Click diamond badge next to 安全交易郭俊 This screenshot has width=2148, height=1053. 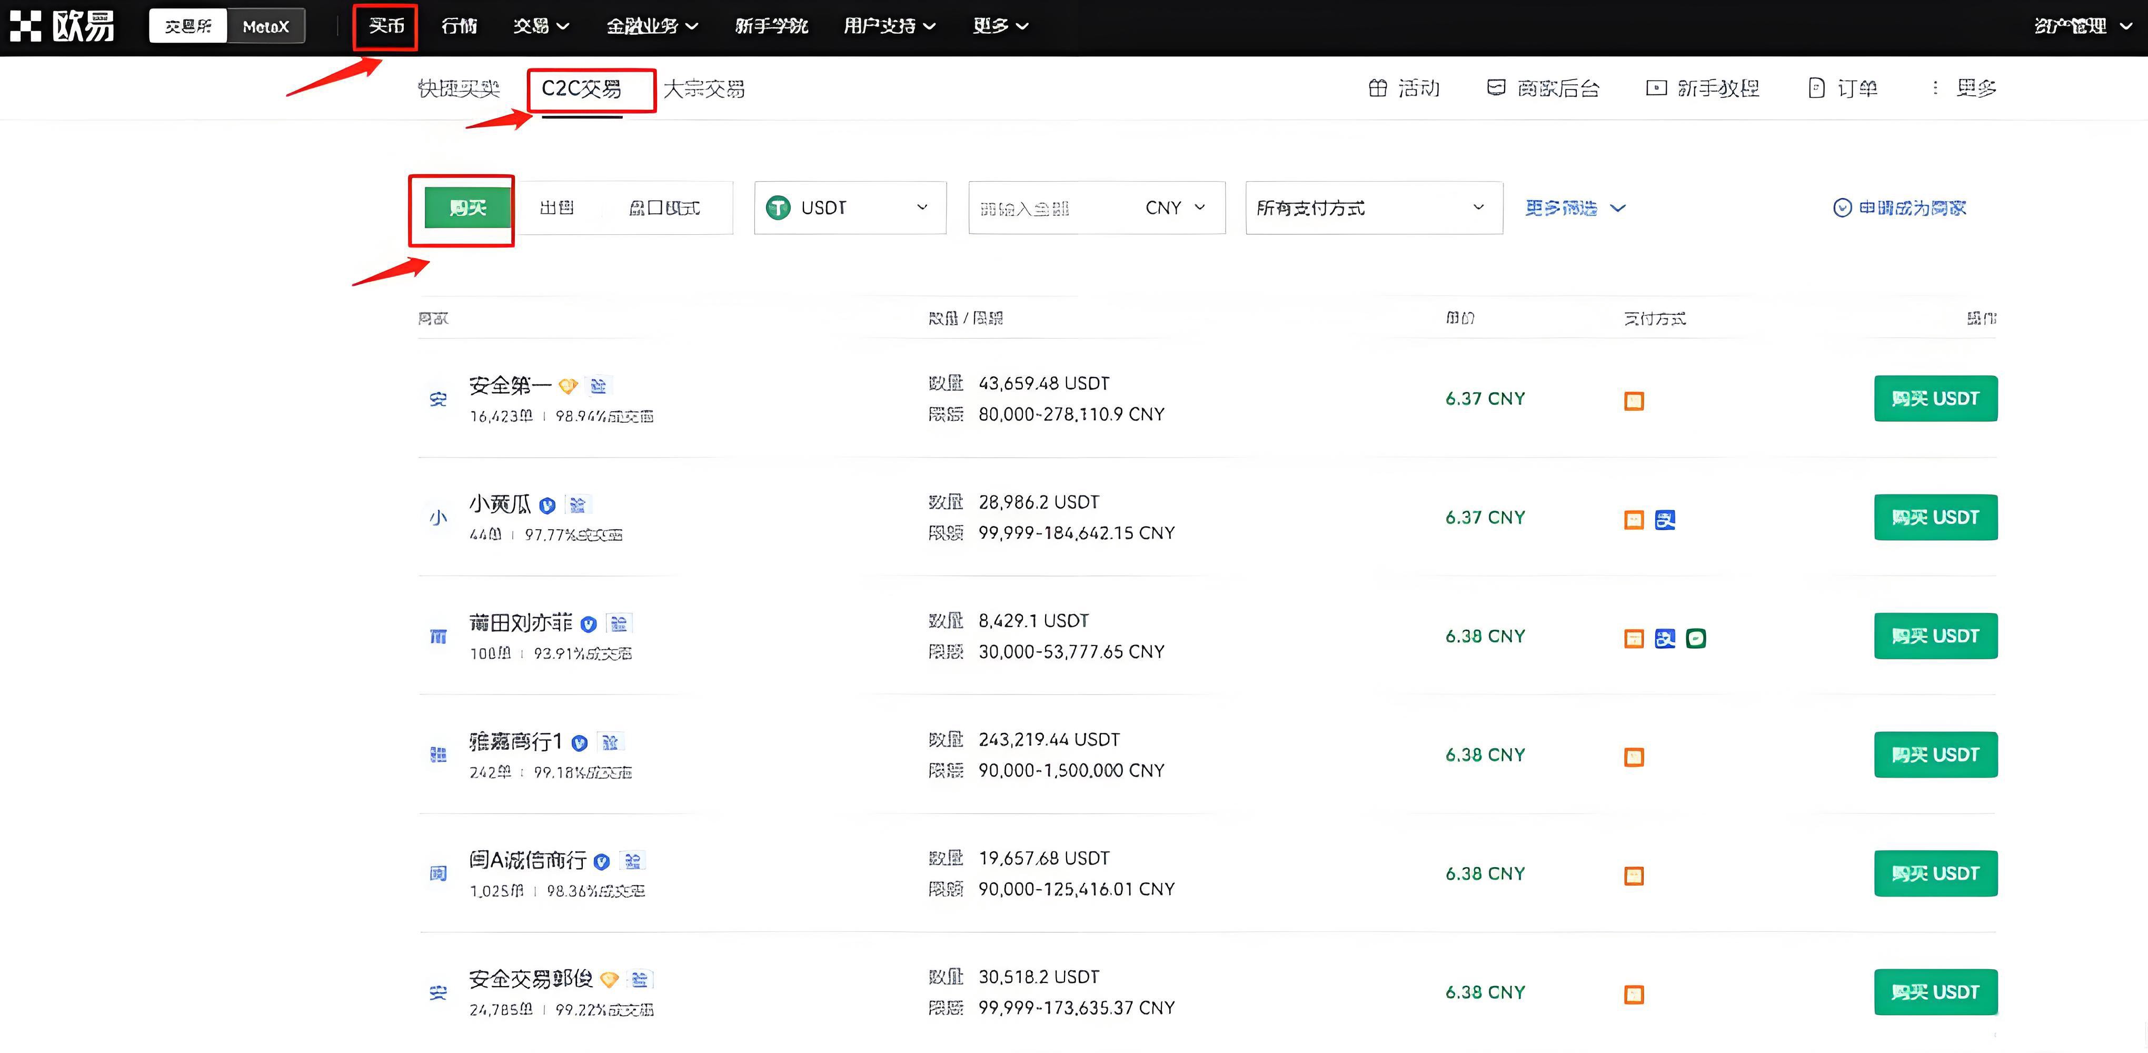610,980
